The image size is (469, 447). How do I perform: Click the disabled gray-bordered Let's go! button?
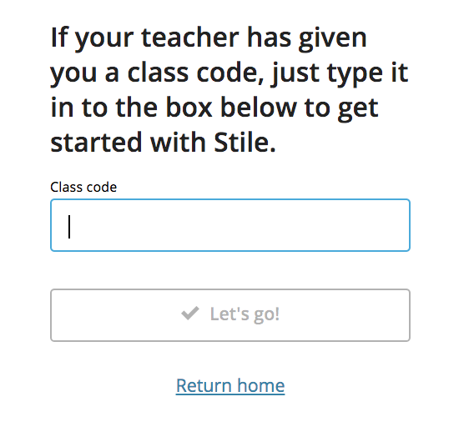coord(230,315)
